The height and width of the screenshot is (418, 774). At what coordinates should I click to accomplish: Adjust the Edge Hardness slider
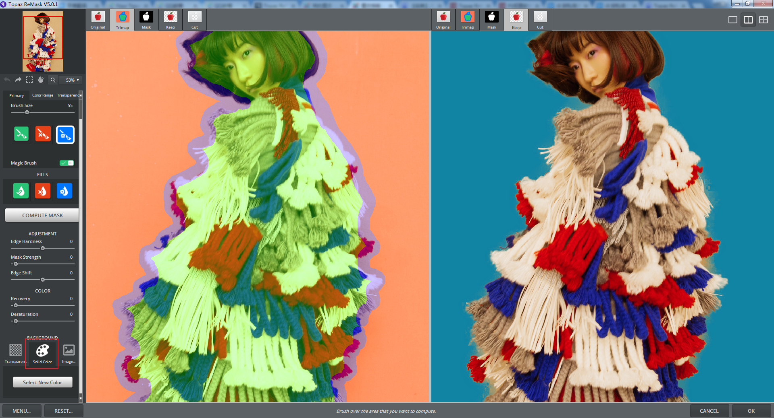(x=42, y=248)
